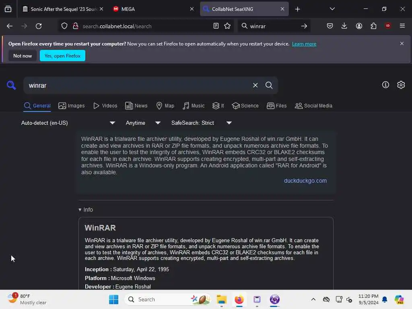412x309 pixels.
Task: Go back with the browser back arrow
Action: 10,26
